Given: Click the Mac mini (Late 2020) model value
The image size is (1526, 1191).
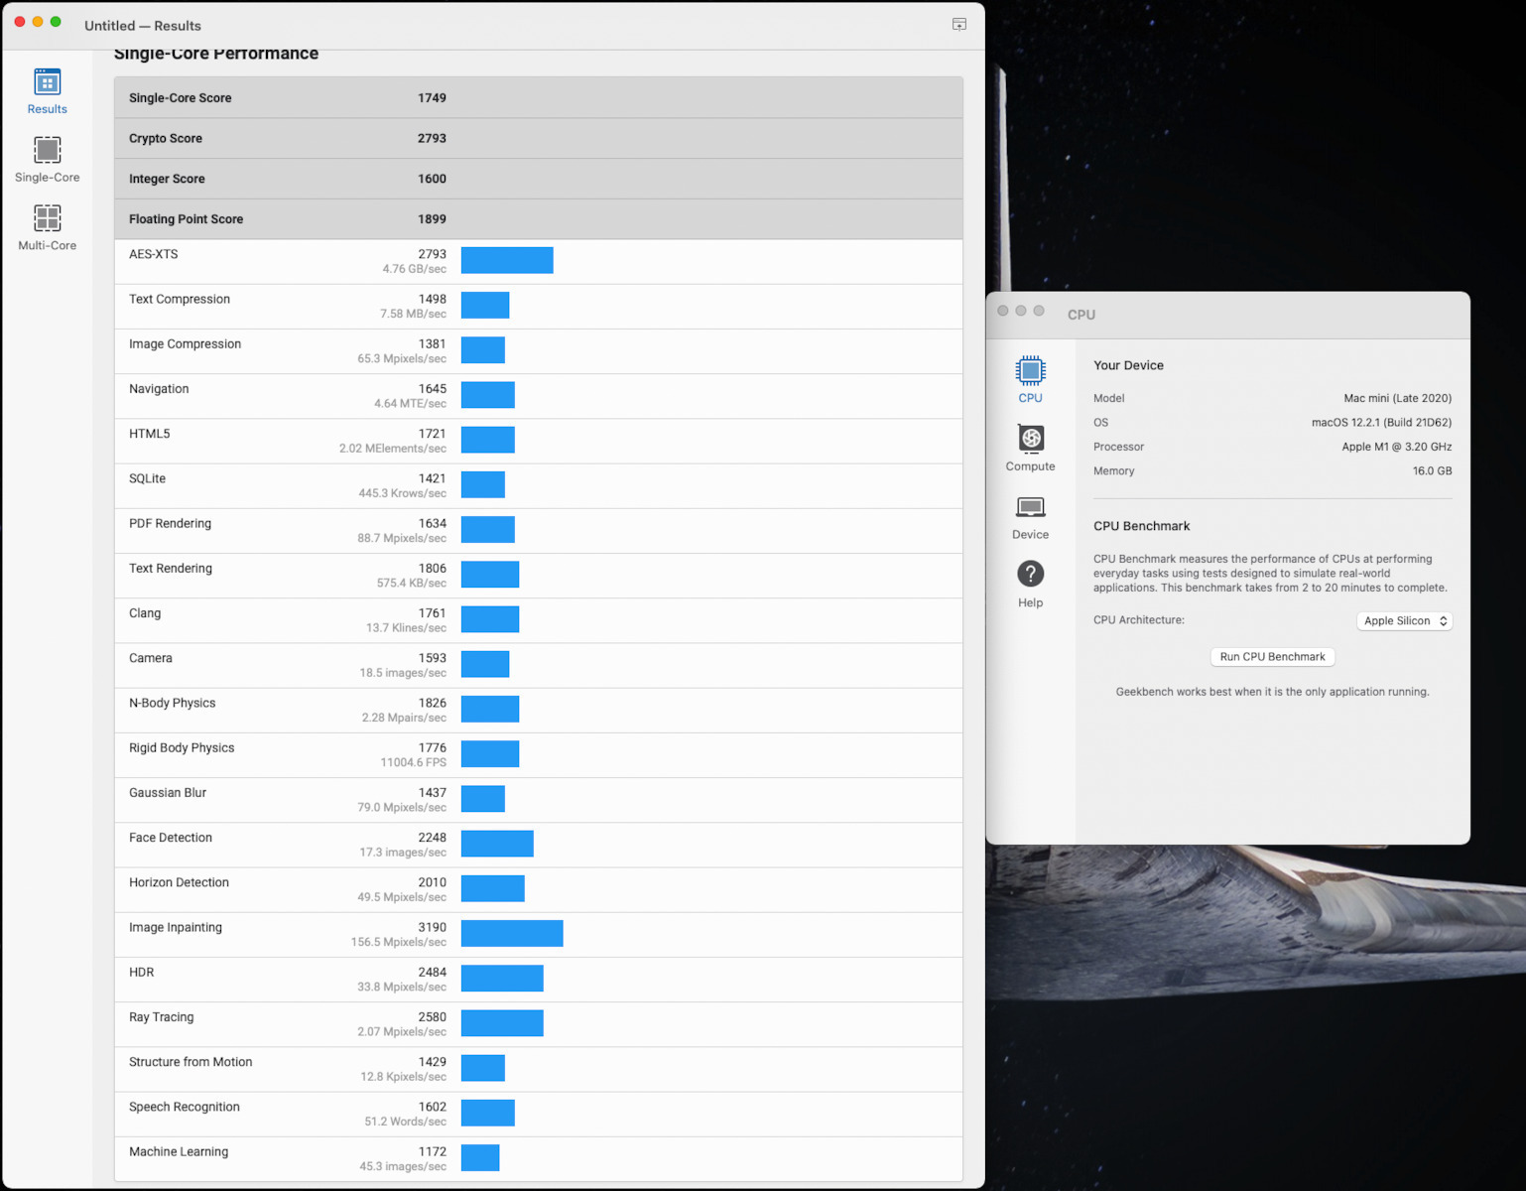Looking at the screenshot, I should coord(1397,398).
